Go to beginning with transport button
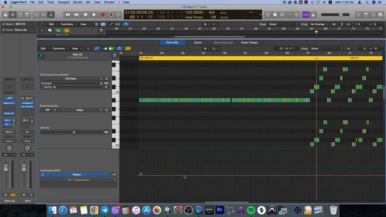This screenshot has width=386, height=217. coord(86,14)
